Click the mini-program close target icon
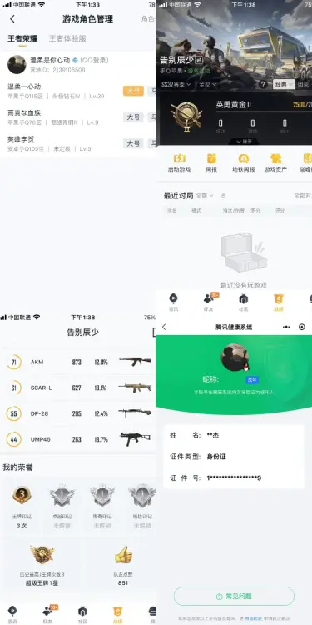This screenshot has height=625, width=312. [302, 327]
